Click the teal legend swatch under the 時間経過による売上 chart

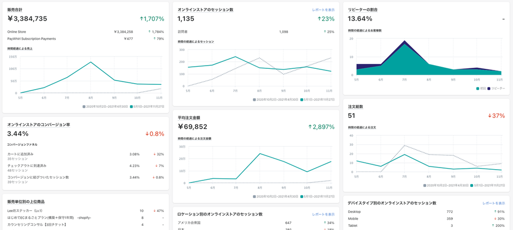click(131, 107)
